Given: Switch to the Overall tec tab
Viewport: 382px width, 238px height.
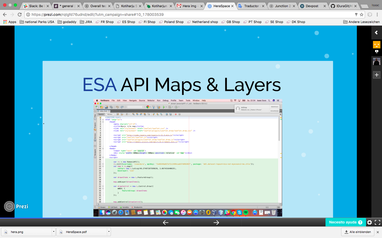Looking at the screenshot, I should pos(98,6).
